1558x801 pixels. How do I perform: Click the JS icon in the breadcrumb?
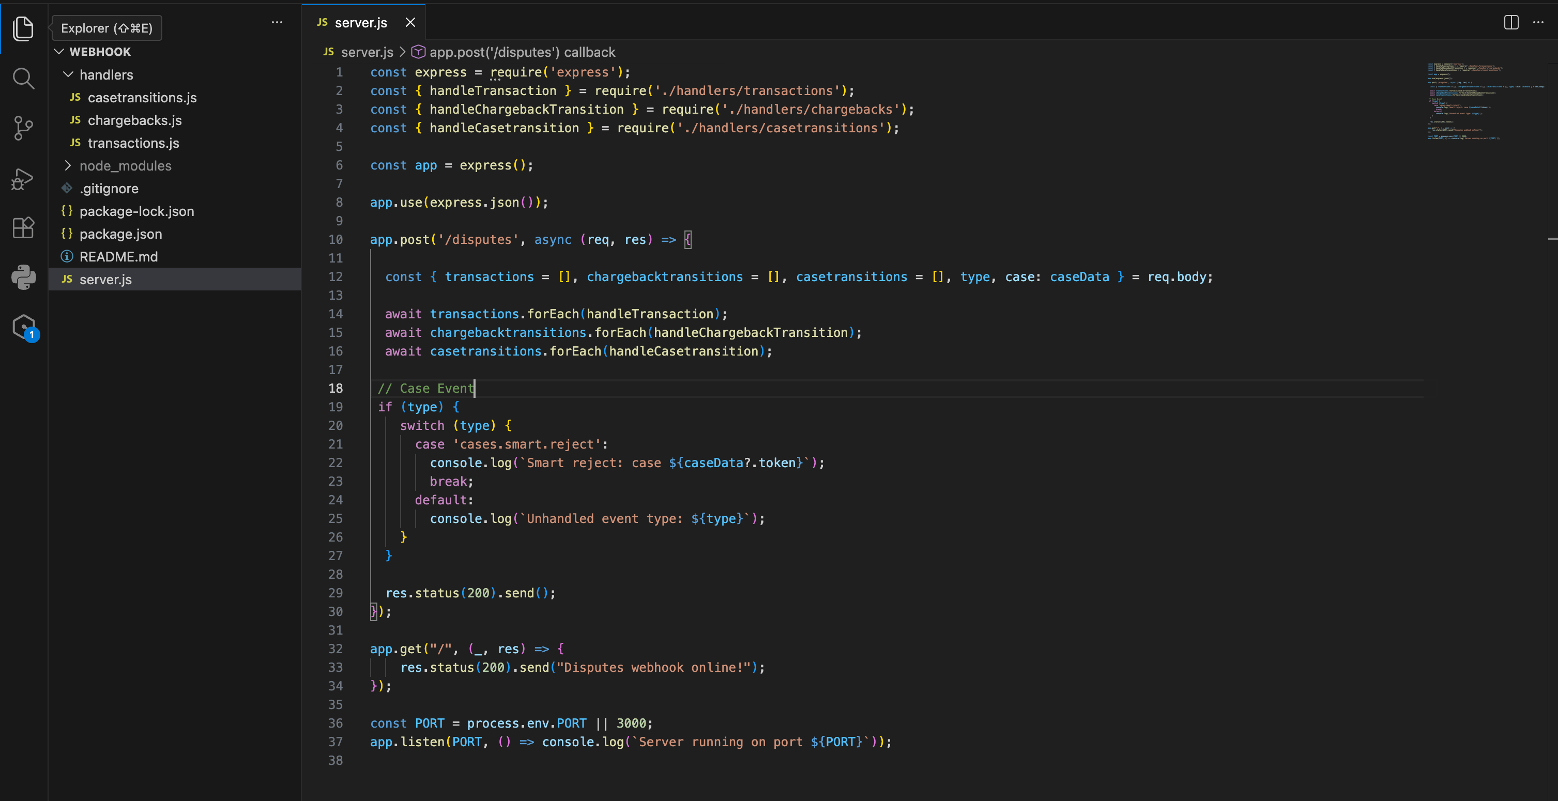tap(328, 52)
